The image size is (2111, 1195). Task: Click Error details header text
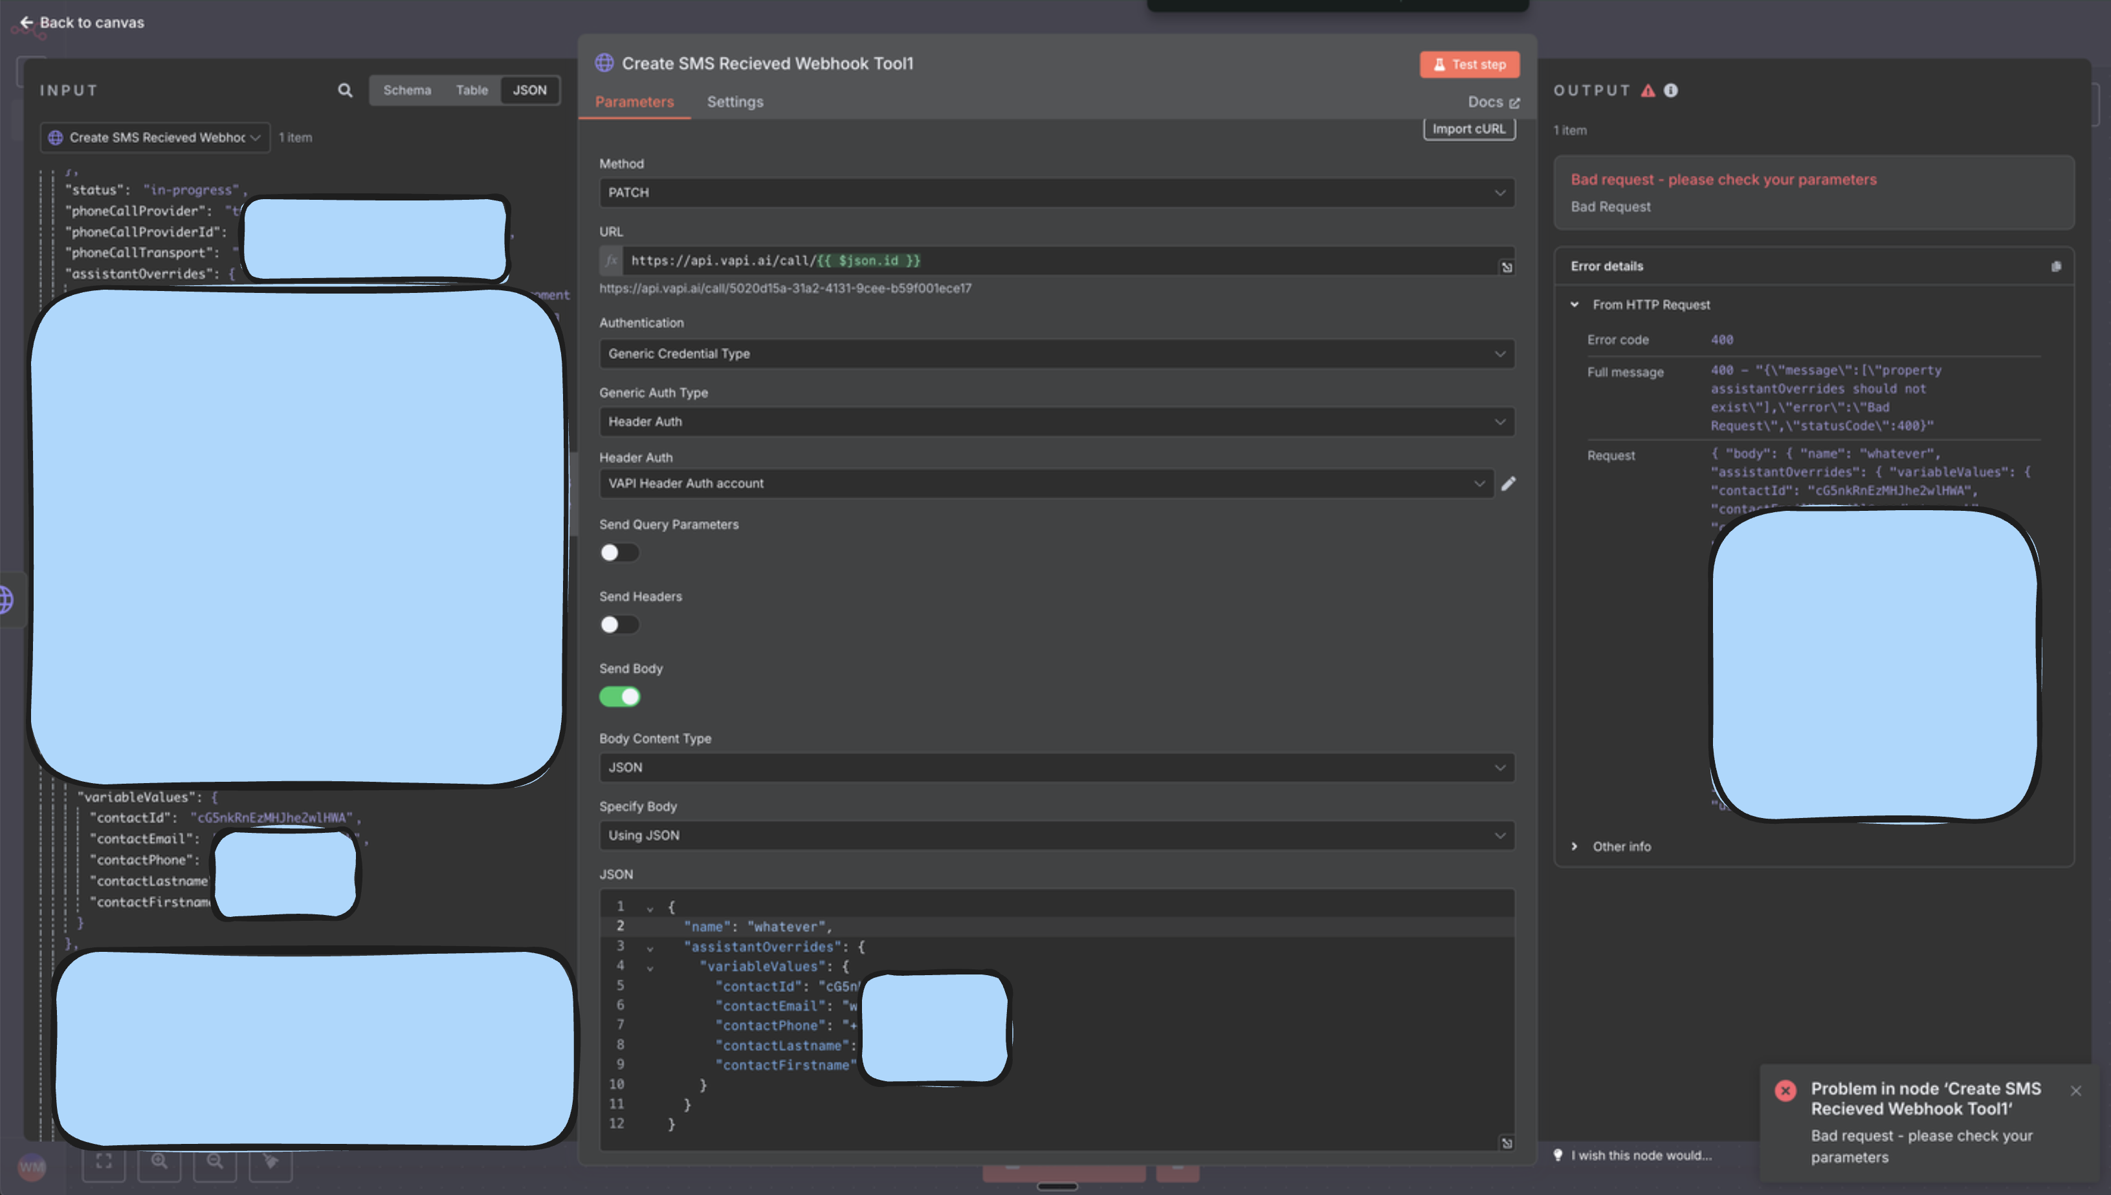1607,266
